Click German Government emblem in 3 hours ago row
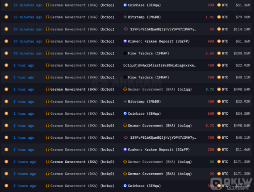The height and width of the screenshot is (192, 254). pos(48,186)
